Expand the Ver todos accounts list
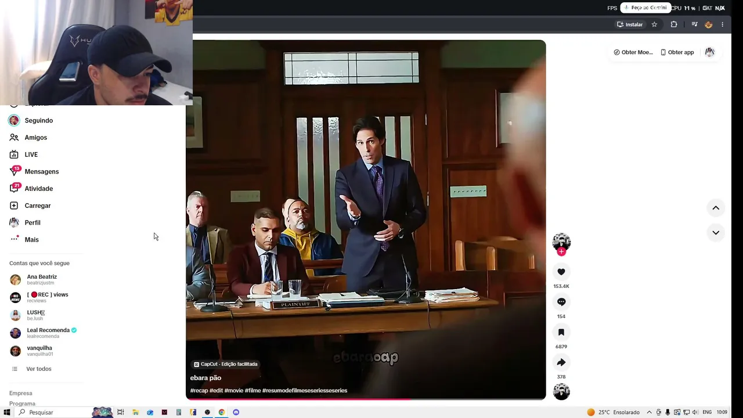 pyautogui.click(x=38, y=369)
